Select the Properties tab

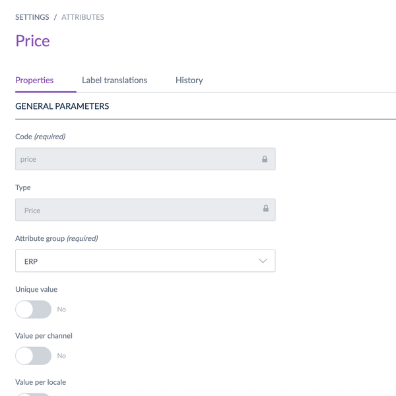tap(34, 81)
